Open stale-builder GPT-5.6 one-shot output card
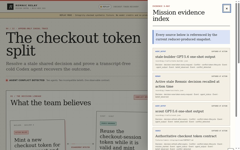This screenshot has height=150, width=240. coord(191,60)
